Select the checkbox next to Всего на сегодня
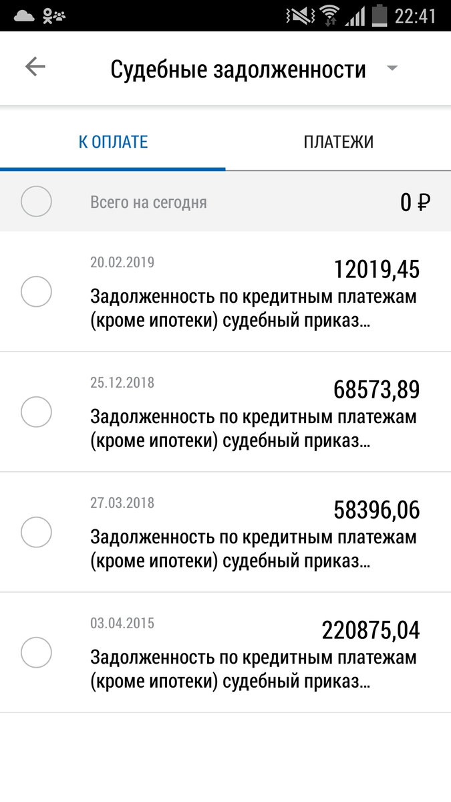Image resolution: width=451 pixels, height=802 pixels. pos(36,201)
